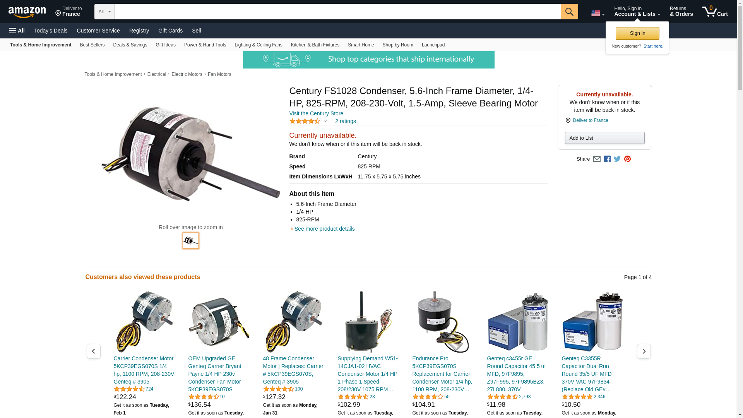Open the language flag dropdown
This screenshot has width=743, height=418.
tap(598, 13)
